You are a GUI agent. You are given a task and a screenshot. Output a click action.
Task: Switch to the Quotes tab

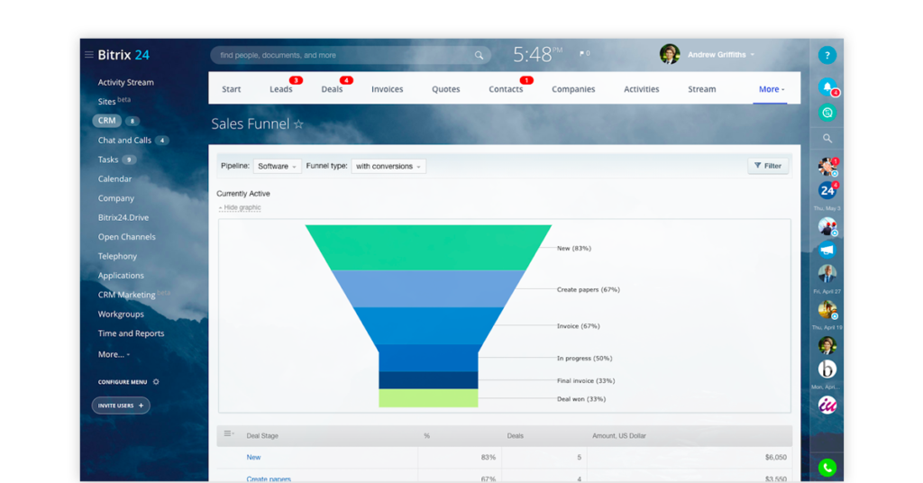445,89
